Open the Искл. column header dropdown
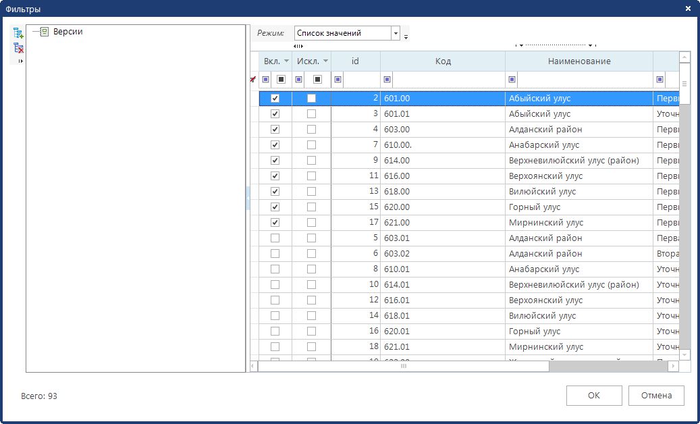This screenshot has height=424, width=700. (325, 61)
